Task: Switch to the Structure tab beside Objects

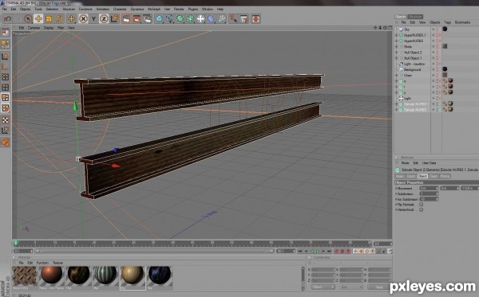Action: click(x=415, y=17)
